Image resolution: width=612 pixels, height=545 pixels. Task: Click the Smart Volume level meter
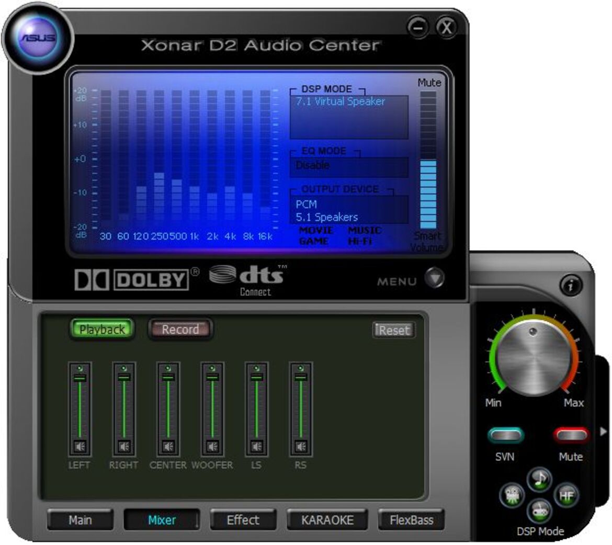428,160
